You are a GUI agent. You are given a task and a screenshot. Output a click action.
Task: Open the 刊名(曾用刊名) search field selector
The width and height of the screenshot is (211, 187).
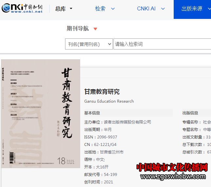click(x=89, y=44)
